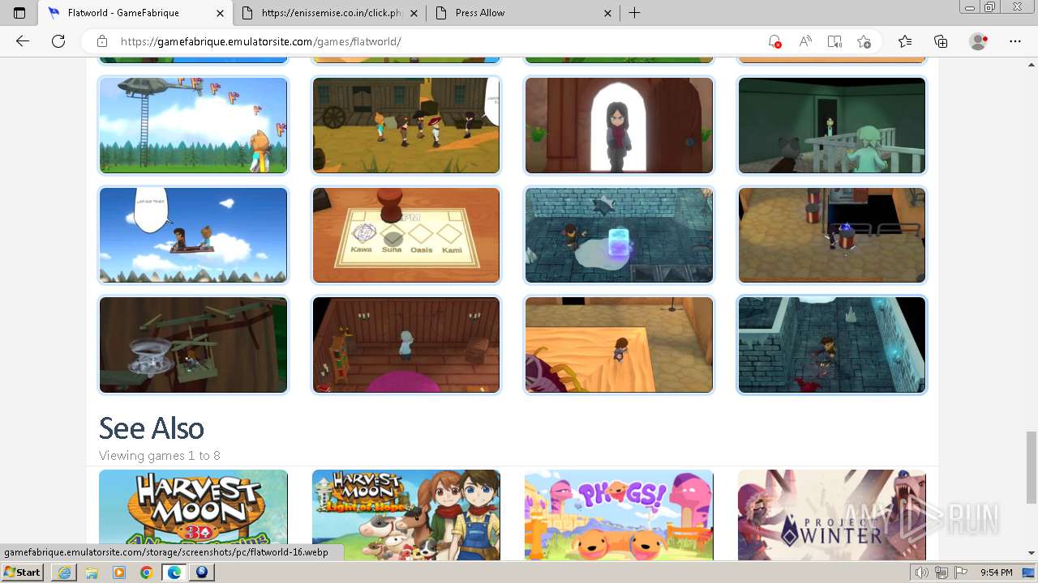This screenshot has width=1038, height=583.
Task: Open the browser profile avatar
Action: point(979,41)
